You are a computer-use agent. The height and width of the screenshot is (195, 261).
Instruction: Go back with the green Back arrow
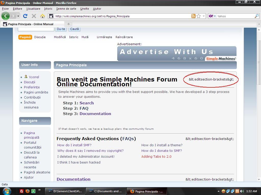[6, 16]
